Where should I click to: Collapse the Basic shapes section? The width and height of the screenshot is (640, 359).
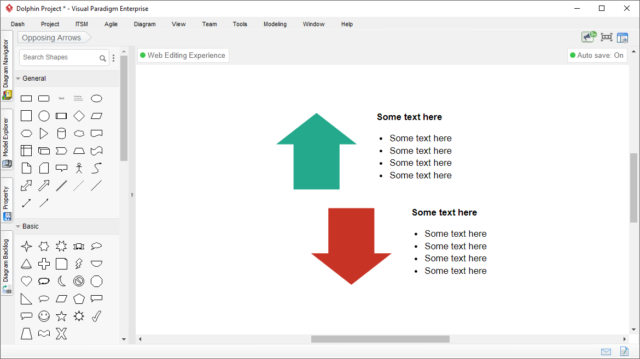[18, 226]
